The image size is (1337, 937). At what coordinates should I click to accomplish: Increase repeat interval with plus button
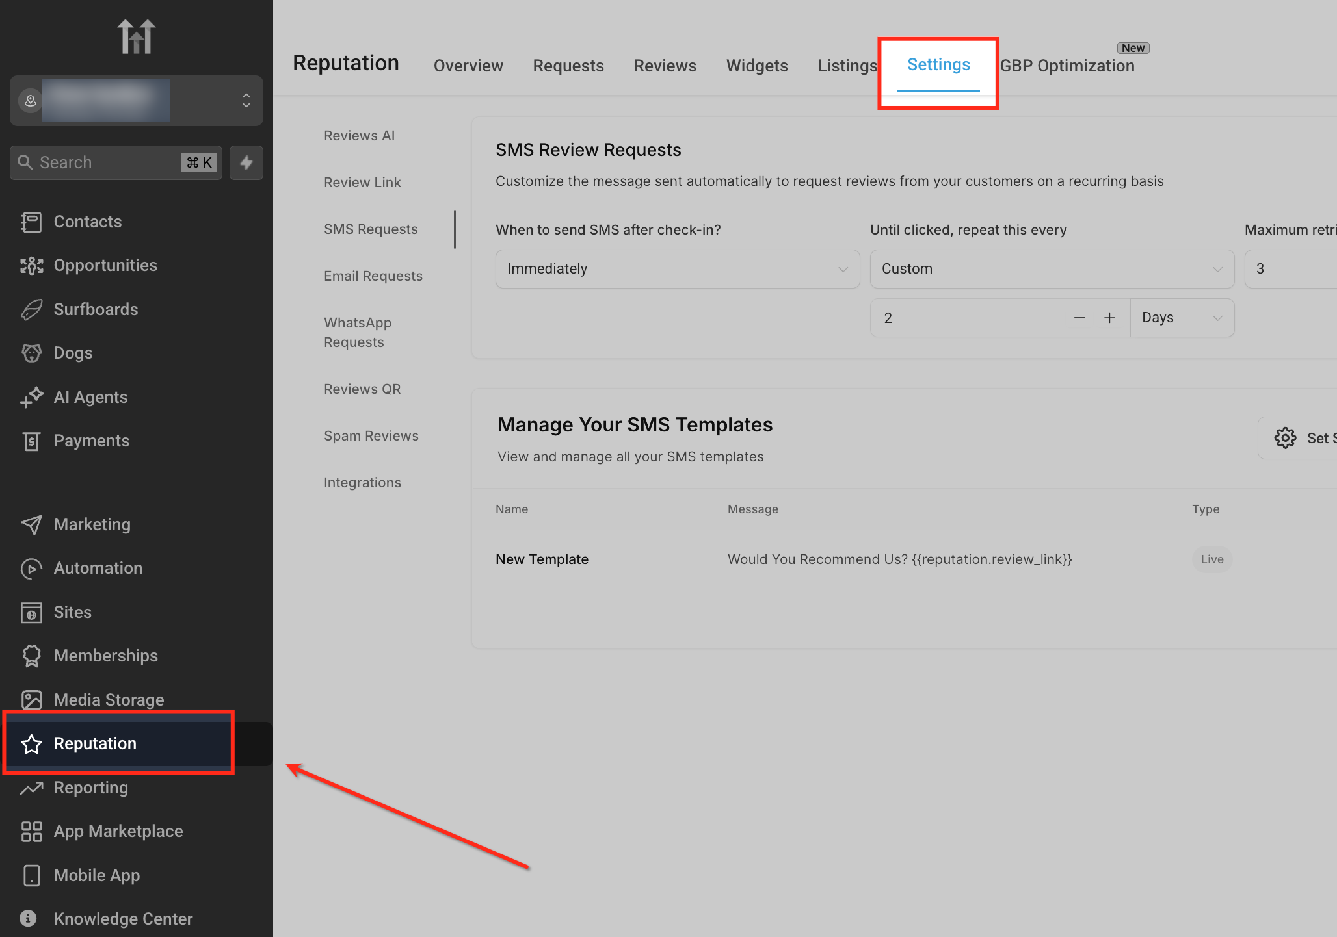point(1109,318)
